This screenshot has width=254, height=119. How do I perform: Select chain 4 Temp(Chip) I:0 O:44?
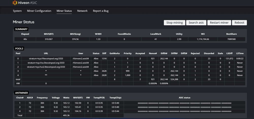point(115,111)
